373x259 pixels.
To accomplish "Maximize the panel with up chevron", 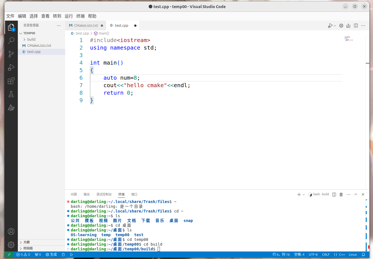I will coord(356,194).
